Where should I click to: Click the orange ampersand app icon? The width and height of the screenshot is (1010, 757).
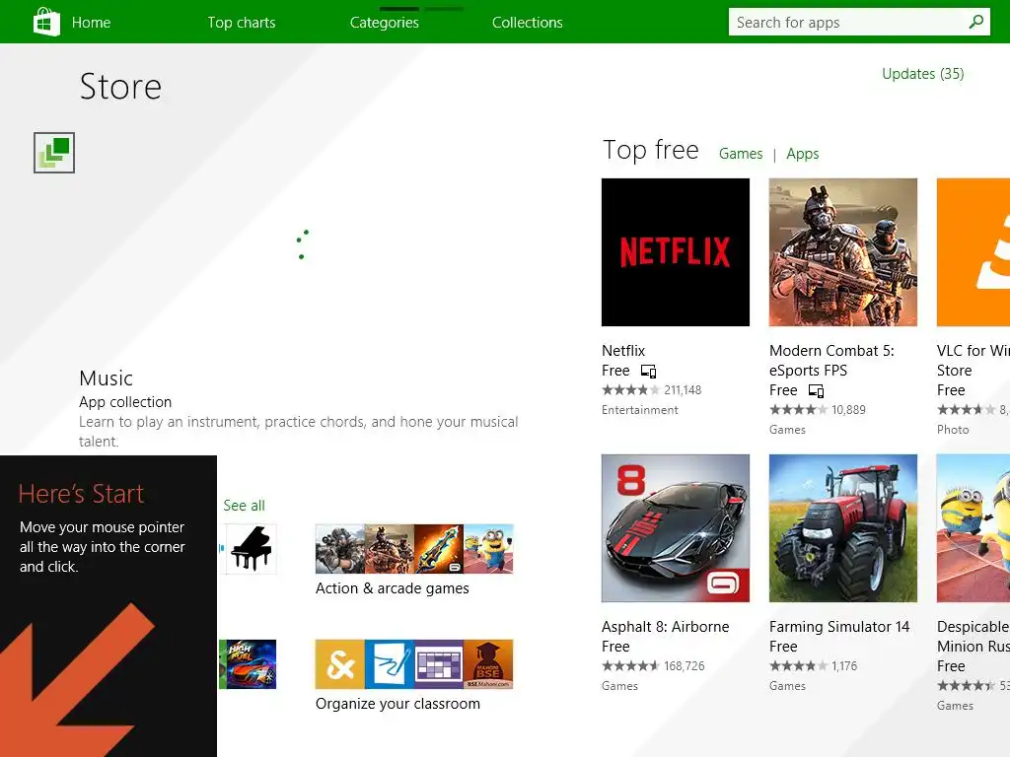click(x=340, y=664)
